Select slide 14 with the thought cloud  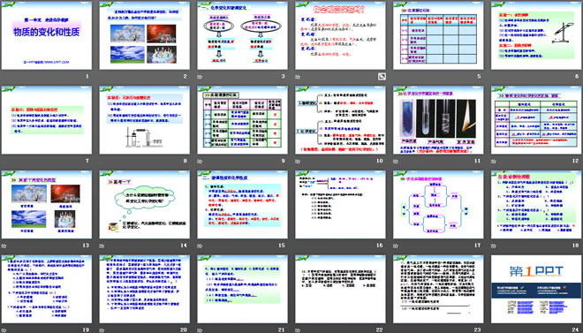(145, 204)
